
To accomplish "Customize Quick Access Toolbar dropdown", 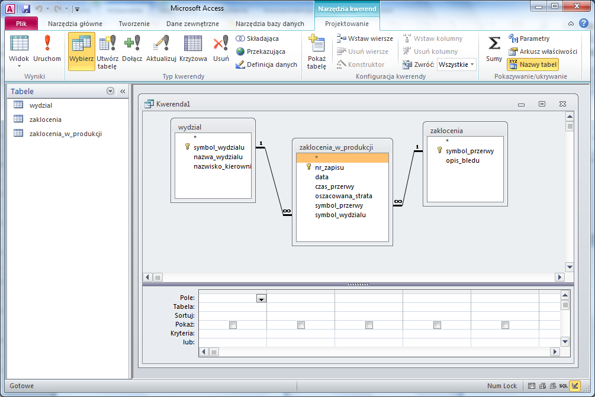I will click(x=77, y=9).
